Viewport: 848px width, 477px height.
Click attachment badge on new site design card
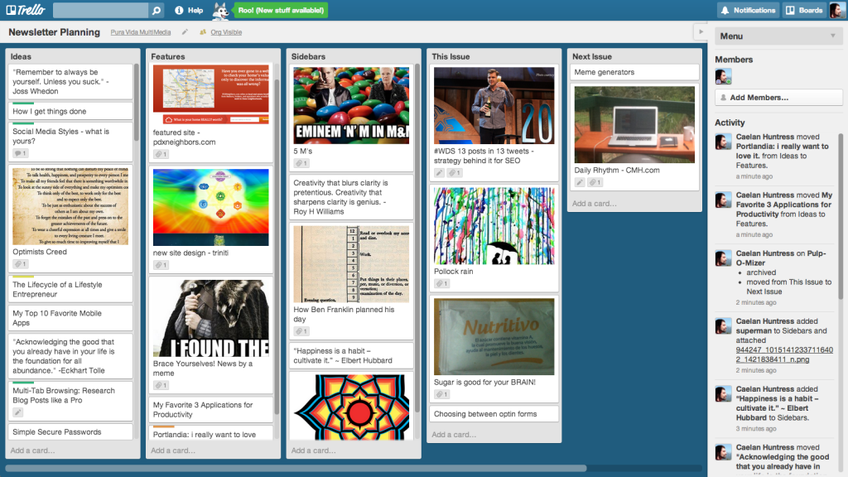pyautogui.click(x=161, y=265)
